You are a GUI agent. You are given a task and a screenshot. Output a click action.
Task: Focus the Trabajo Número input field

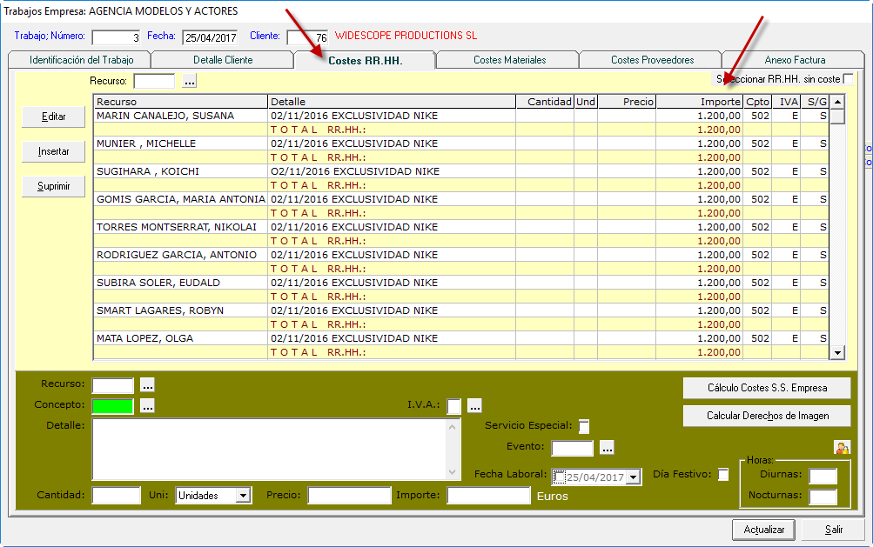point(116,37)
